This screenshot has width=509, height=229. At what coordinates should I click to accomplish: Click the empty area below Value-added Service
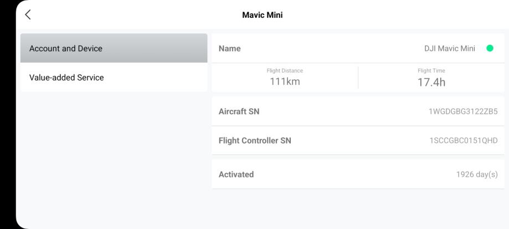click(114, 155)
